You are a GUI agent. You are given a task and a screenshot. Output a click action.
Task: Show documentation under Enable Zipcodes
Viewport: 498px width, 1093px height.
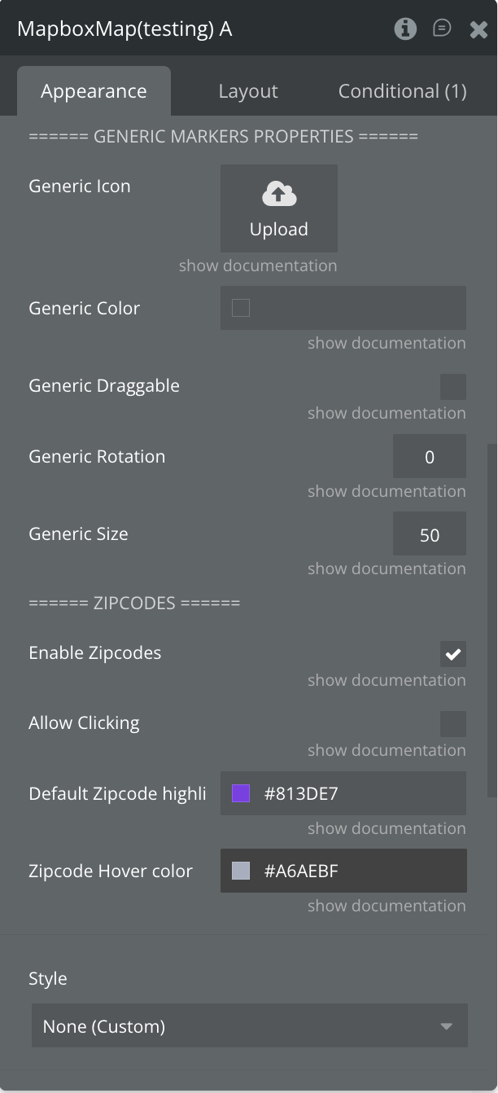pyautogui.click(x=387, y=680)
